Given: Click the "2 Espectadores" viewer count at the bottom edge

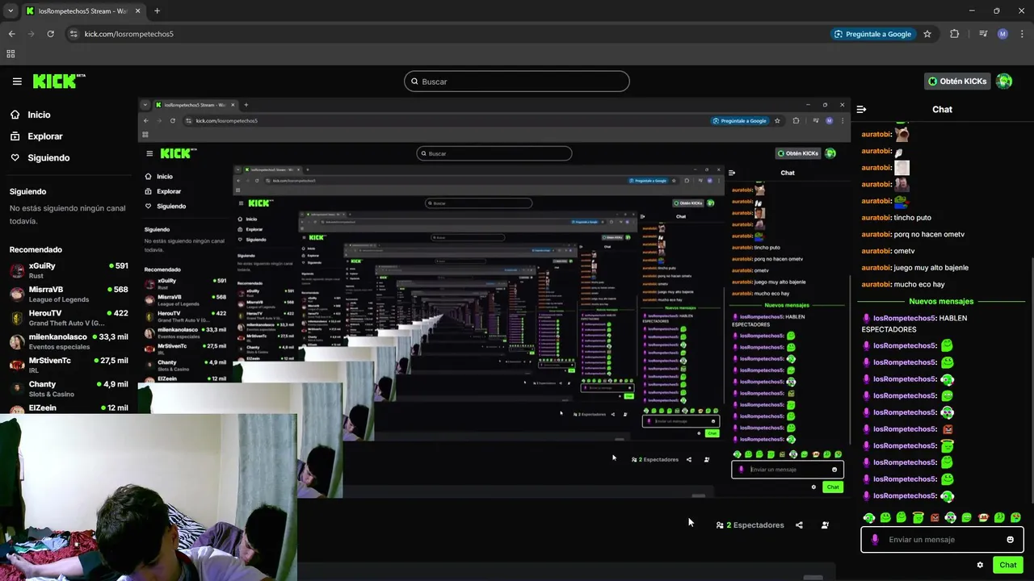Looking at the screenshot, I should click(750, 525).
